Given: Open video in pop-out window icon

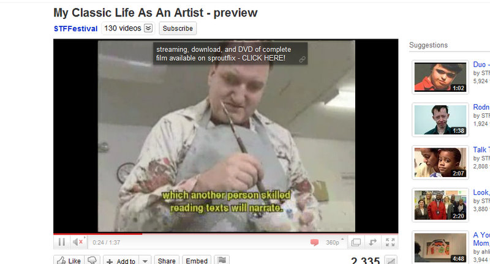Looking at the screenshot, I should (x=356, y=243).
